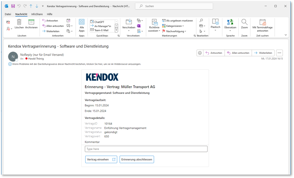294x178 pixels.
Task: Click the view in Webbrowser info bar
Action: coord(77,64)
